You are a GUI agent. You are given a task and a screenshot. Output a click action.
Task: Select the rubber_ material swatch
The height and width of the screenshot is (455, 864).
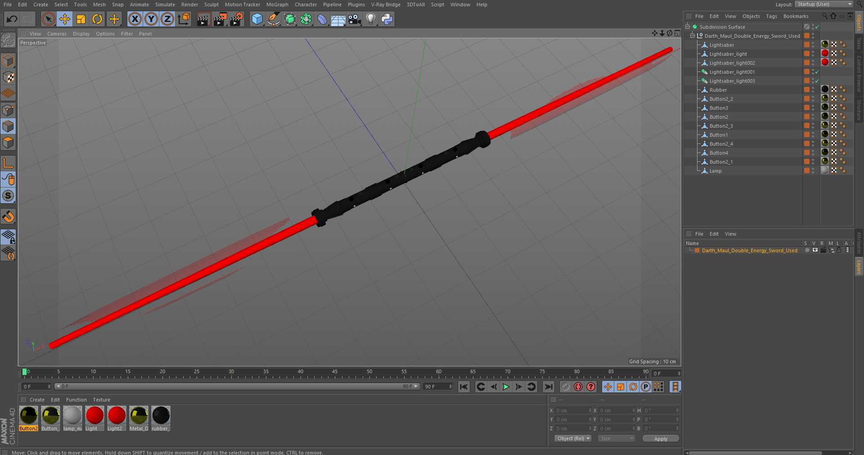click(161, 419)
